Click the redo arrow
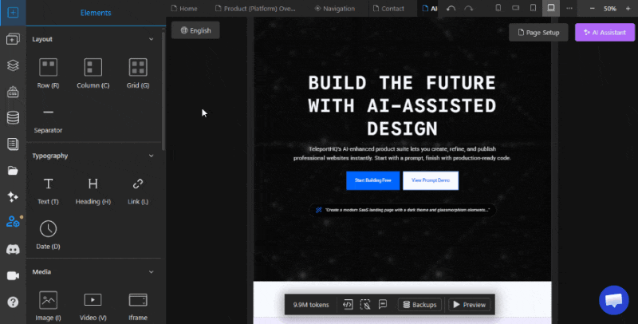The width and height of the screenshot is (638, 324). (x=469, y=8)
